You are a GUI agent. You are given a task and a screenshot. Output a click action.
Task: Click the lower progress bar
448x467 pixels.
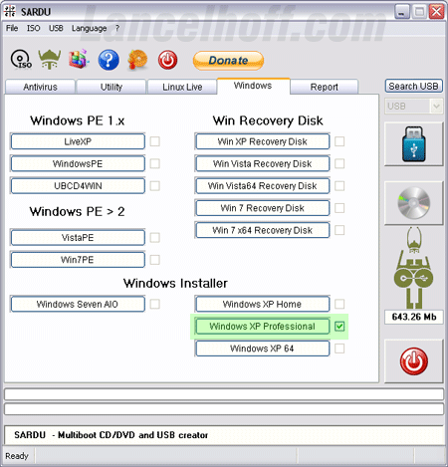pyautogui.click(x=224, y=409)
